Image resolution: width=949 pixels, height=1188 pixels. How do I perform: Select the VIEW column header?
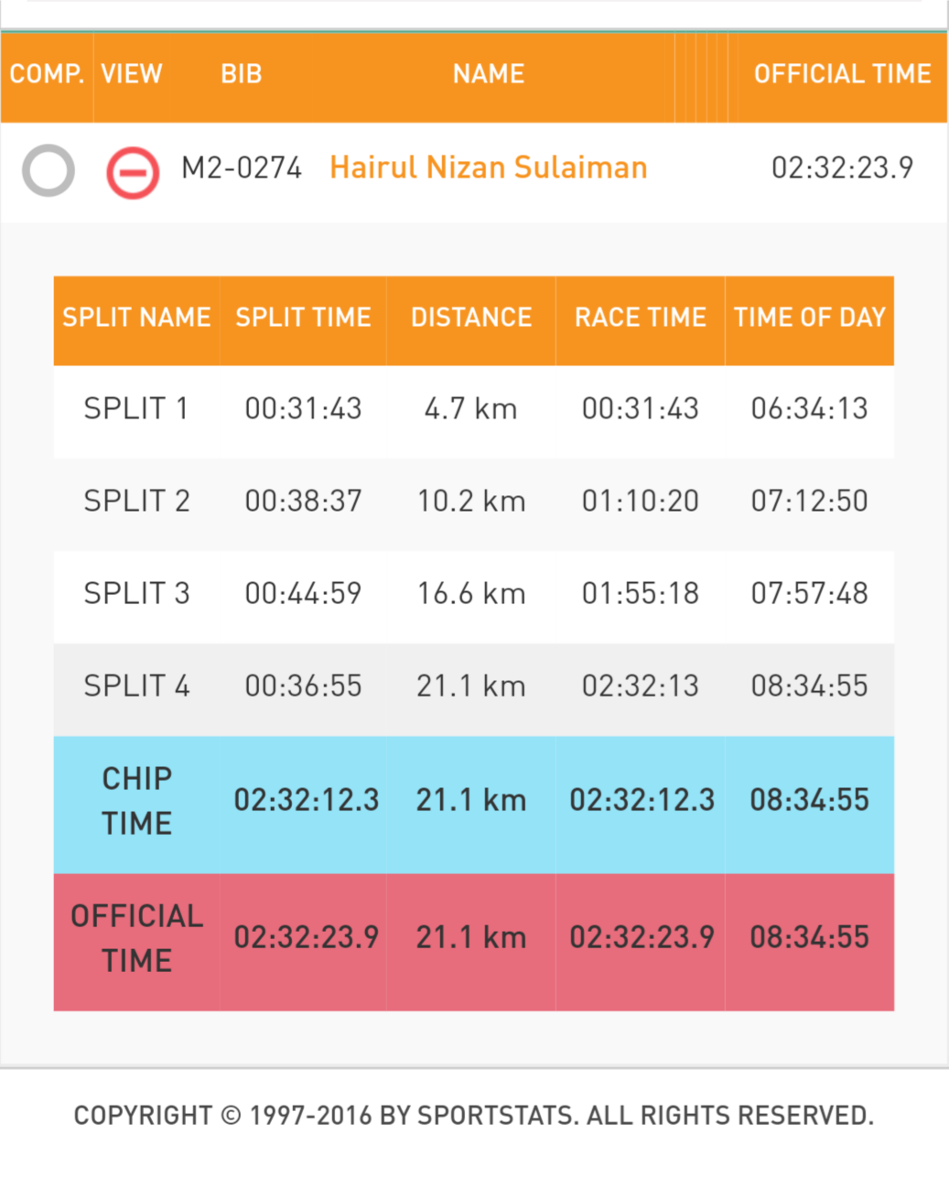point(132,74)
